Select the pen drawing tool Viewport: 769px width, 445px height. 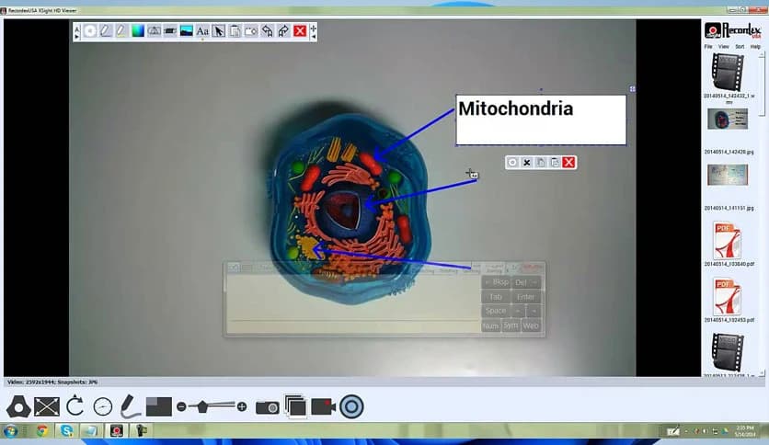[x=106, y=31]
